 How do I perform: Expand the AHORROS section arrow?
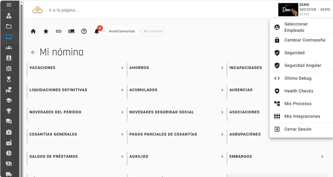[x=222, y=68]
